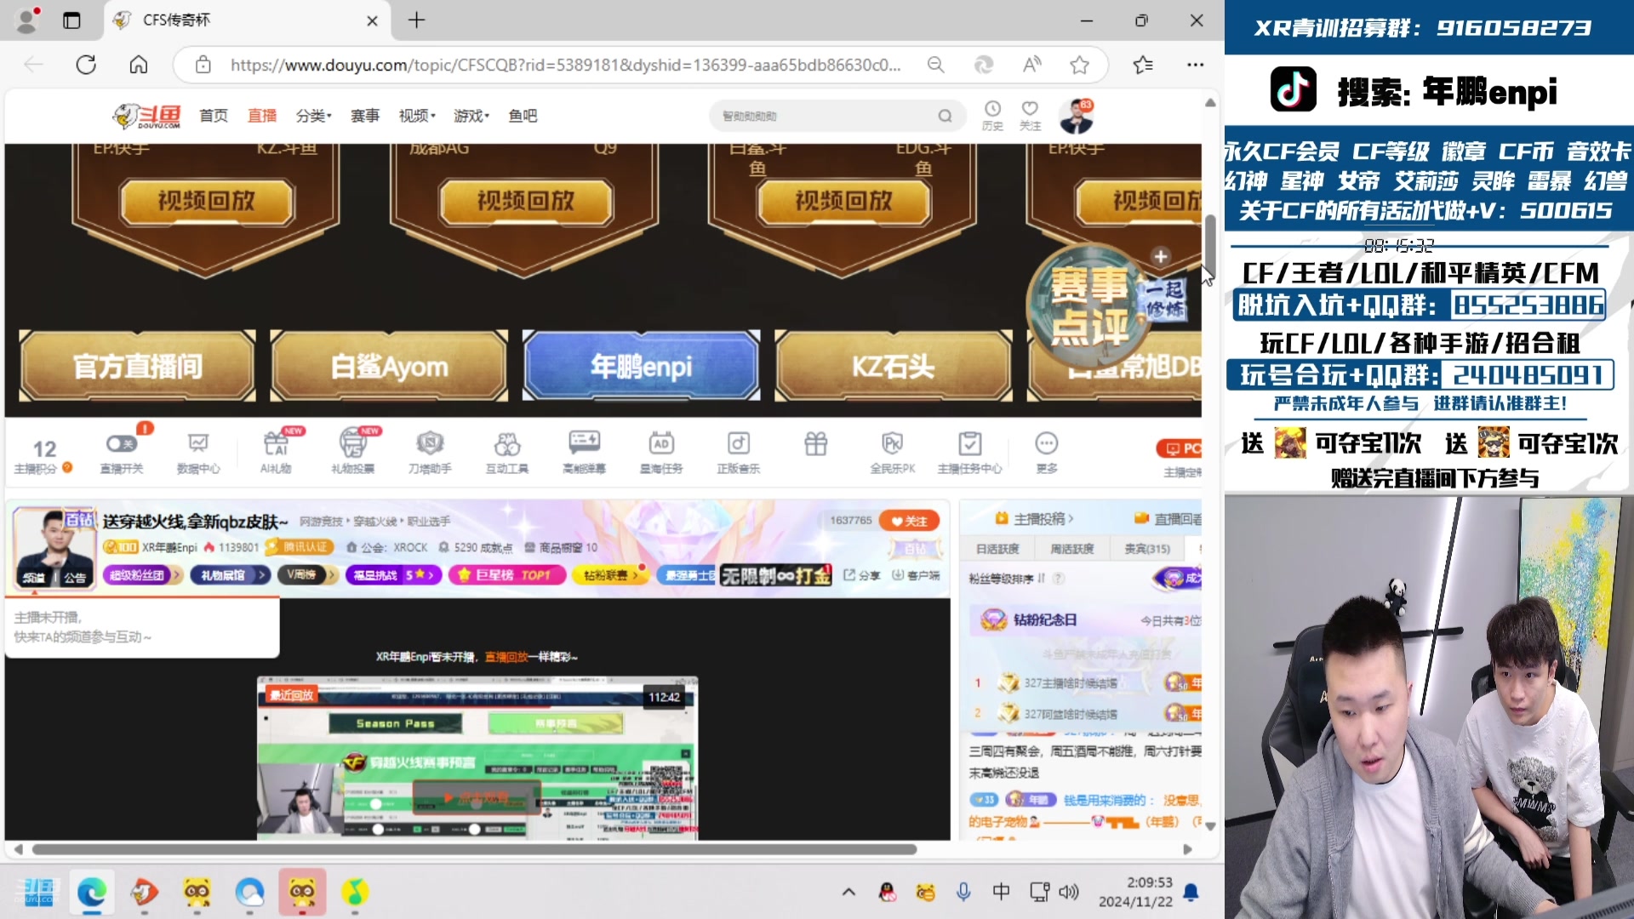
Task: Go to browser home page icon
Action: pos(139,65)
